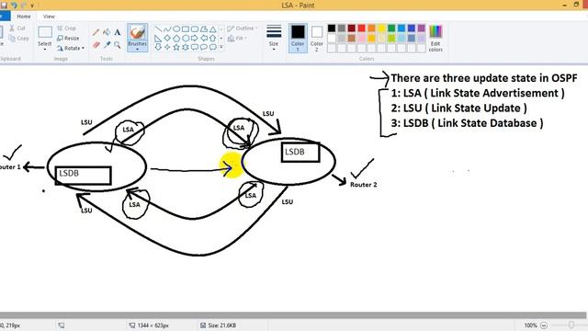Click the Undo icon in title bar

click(14, 6)
